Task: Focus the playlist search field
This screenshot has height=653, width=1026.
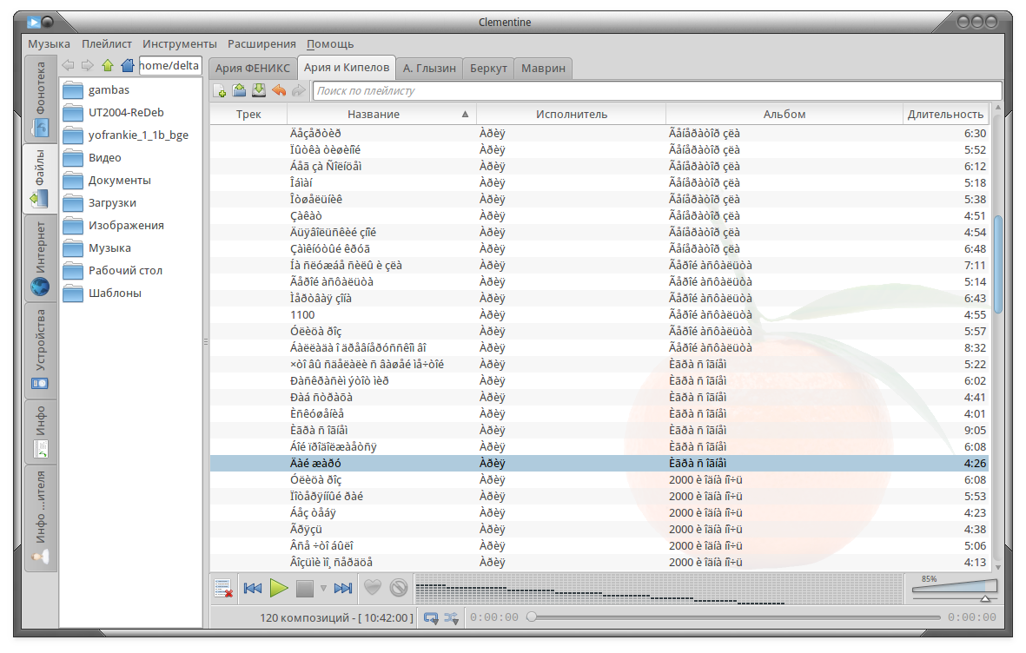Action: point(657,91)
